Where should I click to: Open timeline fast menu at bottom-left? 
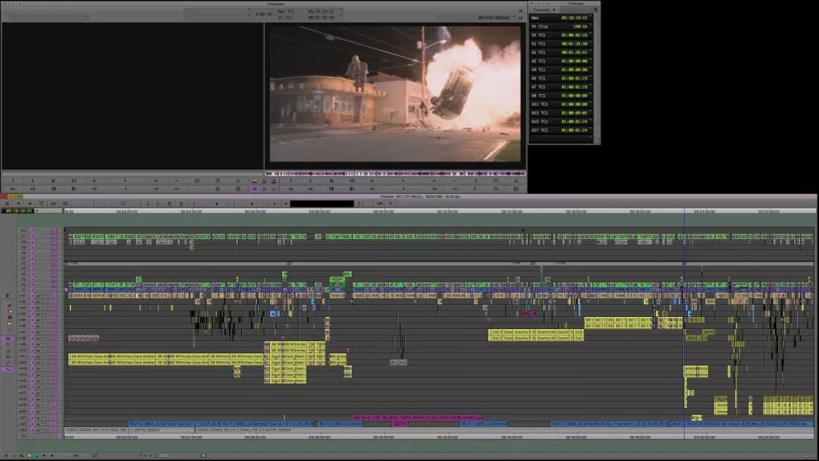(7, 455)
